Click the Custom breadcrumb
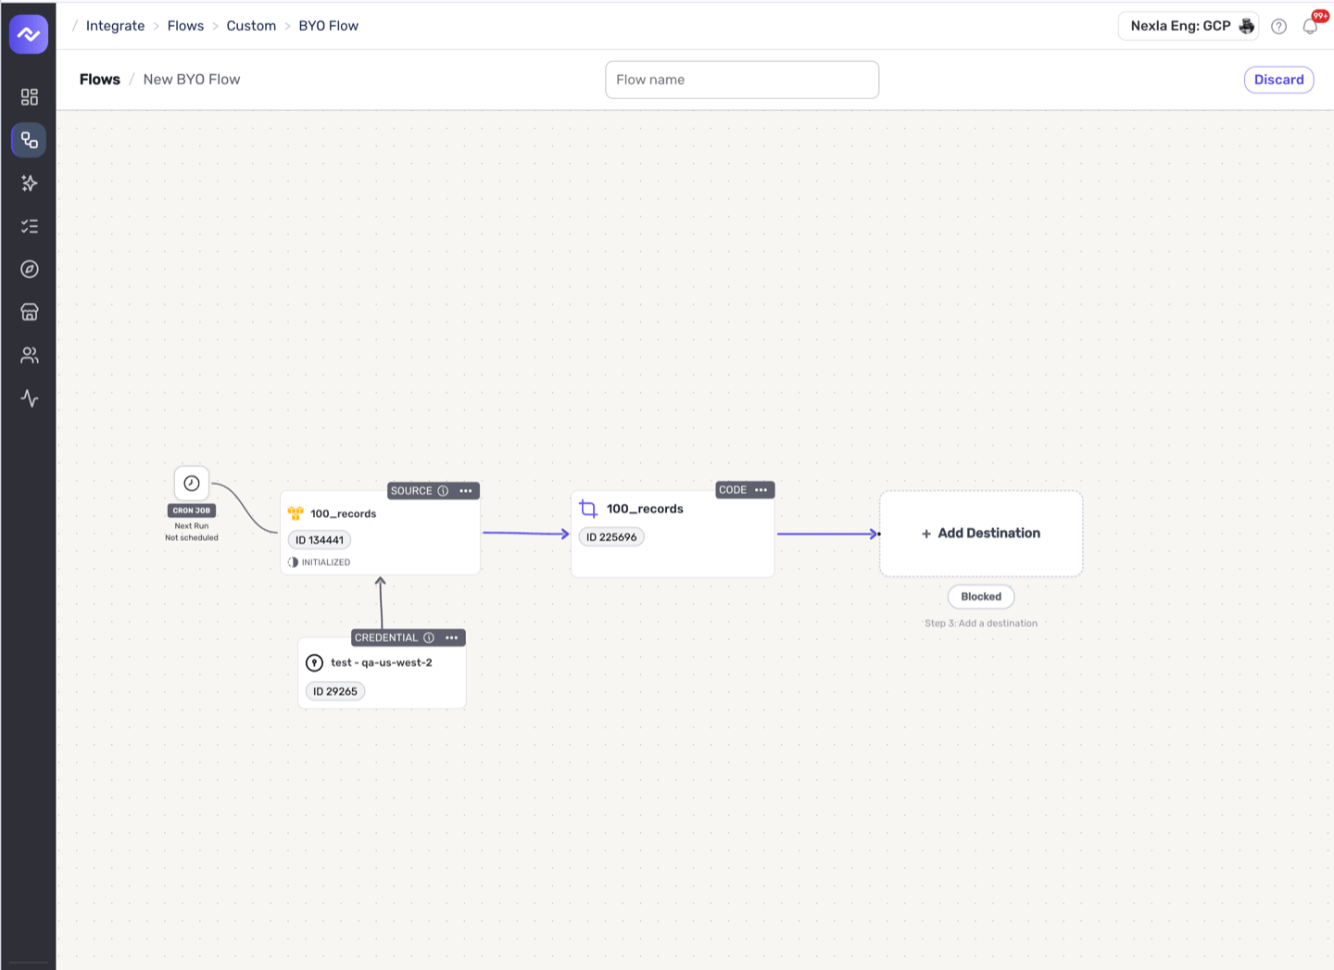Image resolution: width=1334 pixels, height=970 pixels. click(x=251, y=26)
